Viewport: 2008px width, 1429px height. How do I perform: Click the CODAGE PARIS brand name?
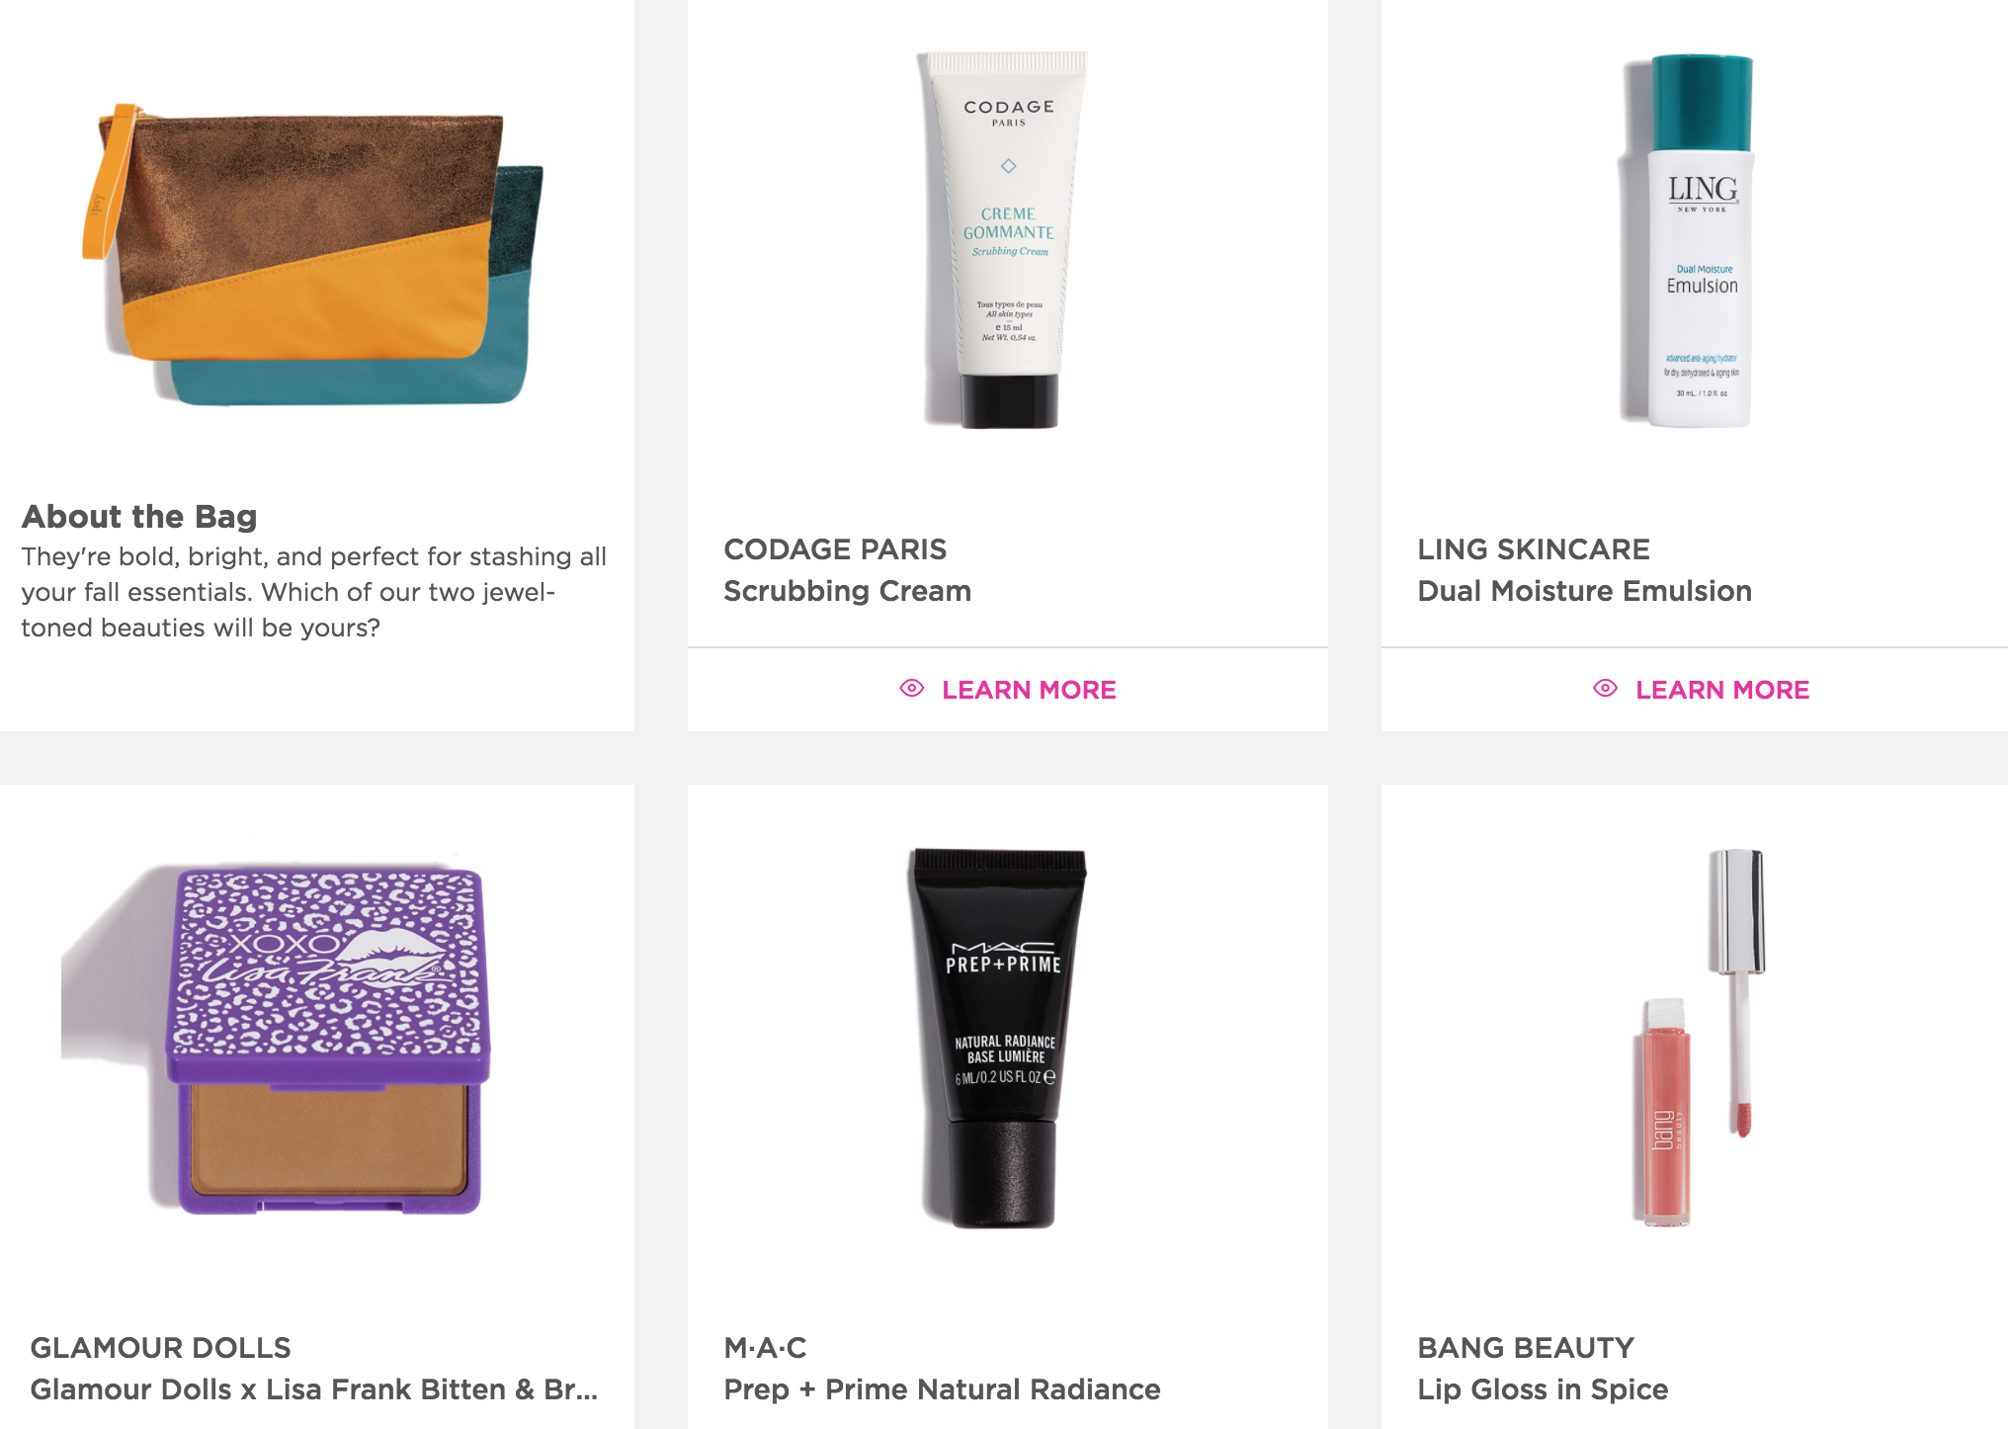click(x=835, y=549)
